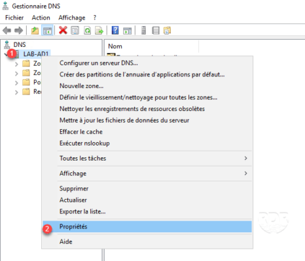Choose Actualiser in the context menu
This screenshot has width=305, height=261.
(x=147, y=200)
